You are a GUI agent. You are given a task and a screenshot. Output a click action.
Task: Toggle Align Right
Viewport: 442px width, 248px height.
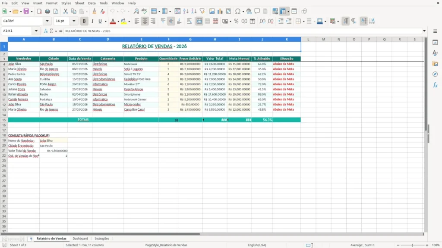[153, 21]
